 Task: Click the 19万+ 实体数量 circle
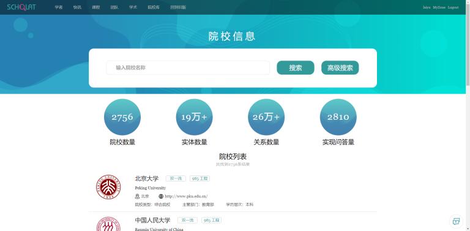click(194, 117)
